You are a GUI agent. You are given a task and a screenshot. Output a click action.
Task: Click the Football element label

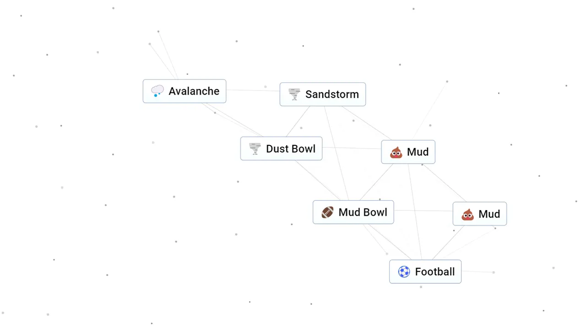[x=434, y=271]
